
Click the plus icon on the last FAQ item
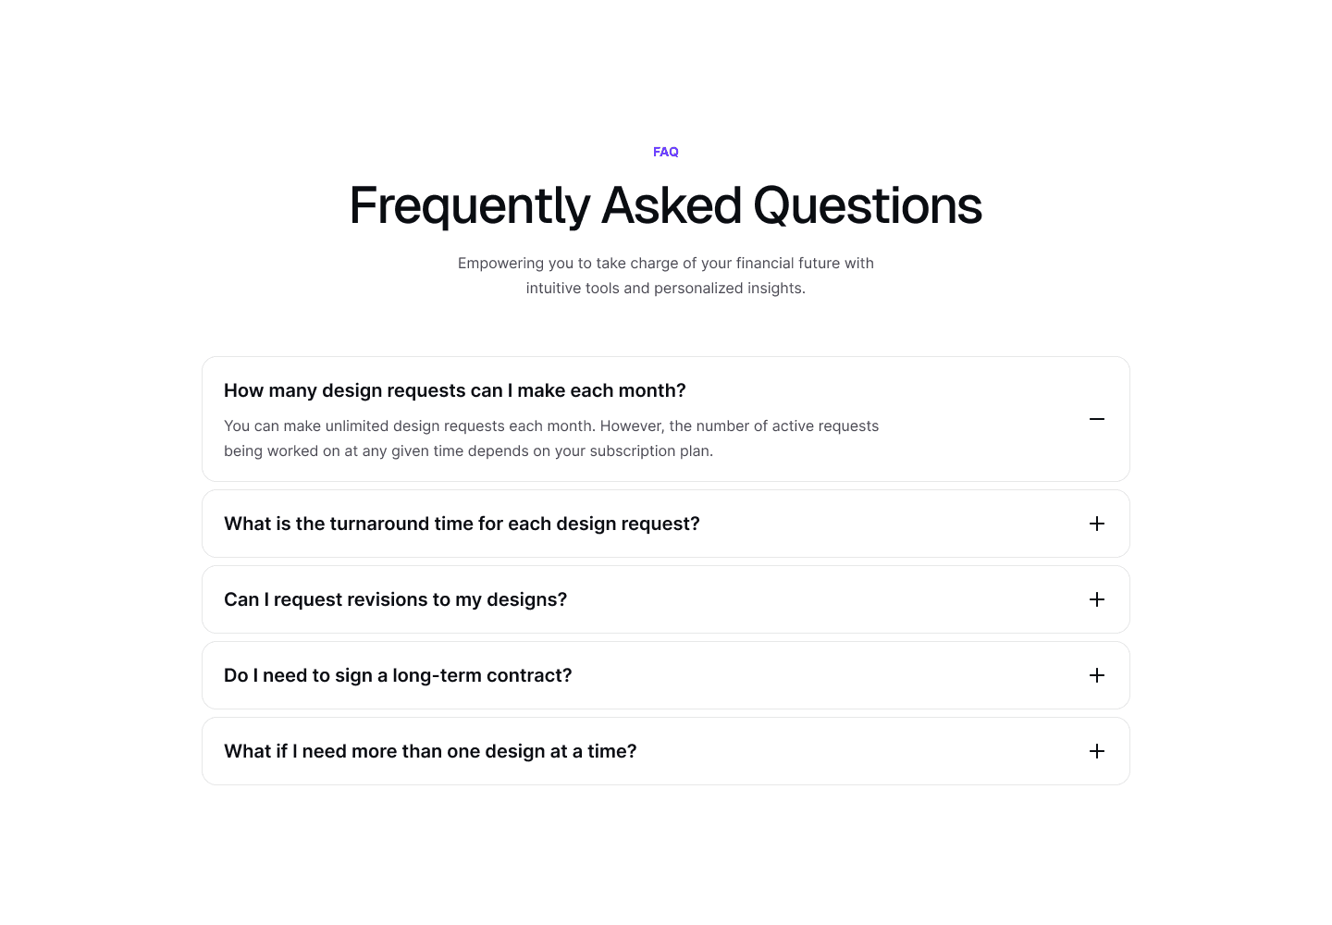tap(1097, 751)
